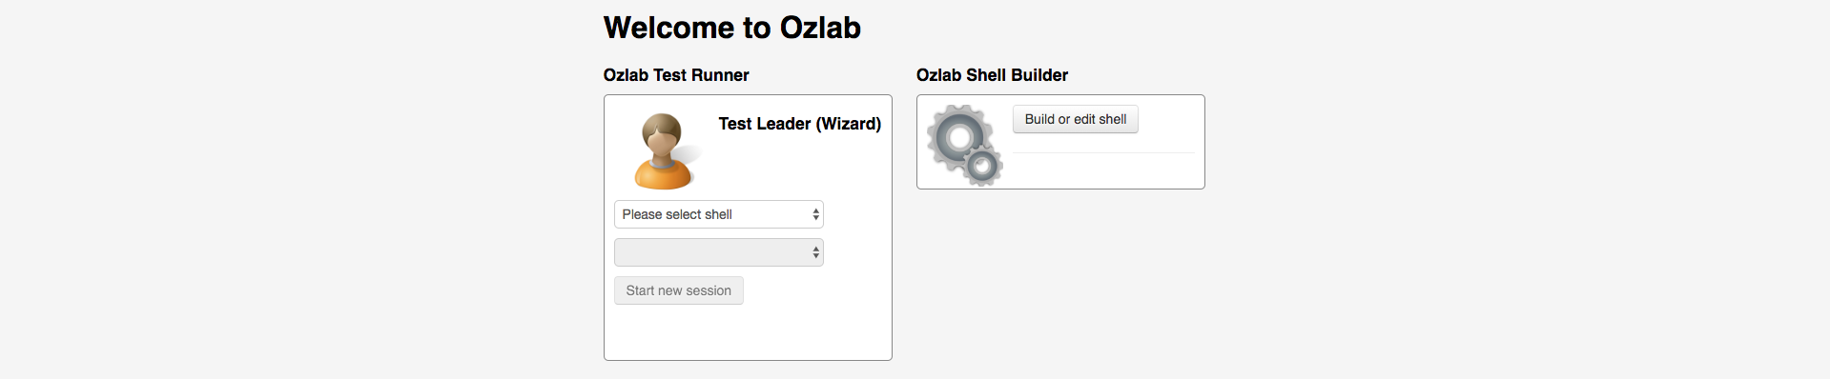Image resolution: width=1830 pixels, height=379 pixels.
Task: Click the orange body of the avatar
Action: coord(663,175)
